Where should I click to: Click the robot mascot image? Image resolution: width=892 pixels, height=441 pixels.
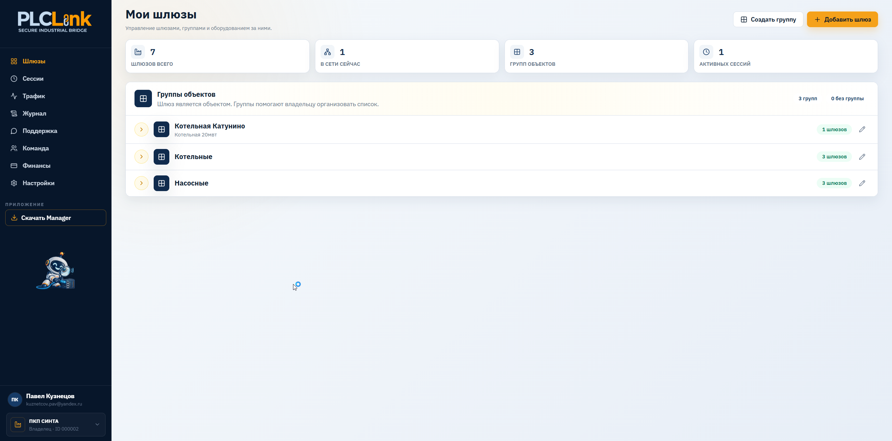click(56, 271)
